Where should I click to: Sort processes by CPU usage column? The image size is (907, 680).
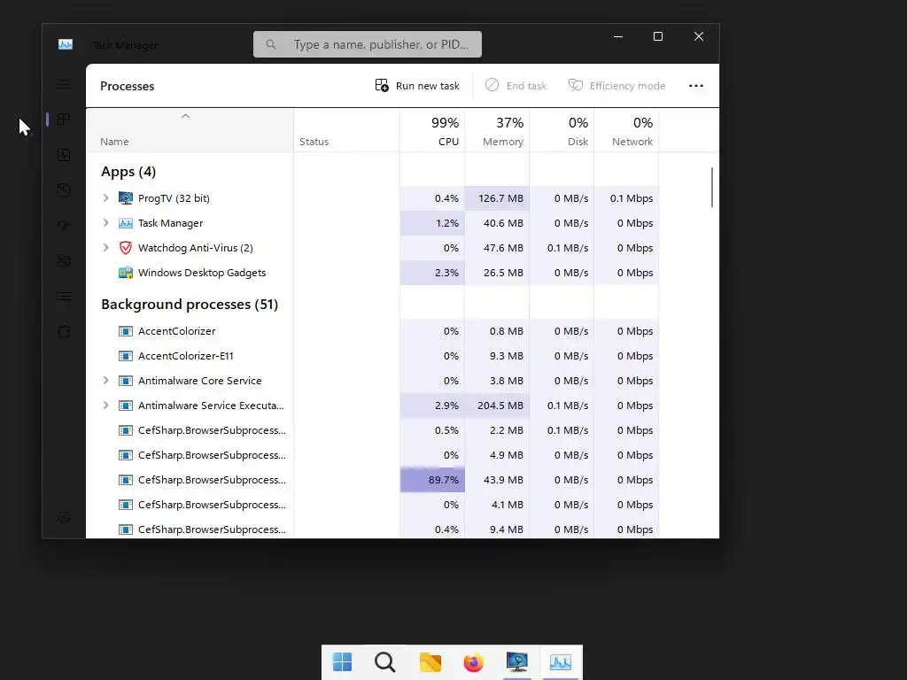click(432, 131)
